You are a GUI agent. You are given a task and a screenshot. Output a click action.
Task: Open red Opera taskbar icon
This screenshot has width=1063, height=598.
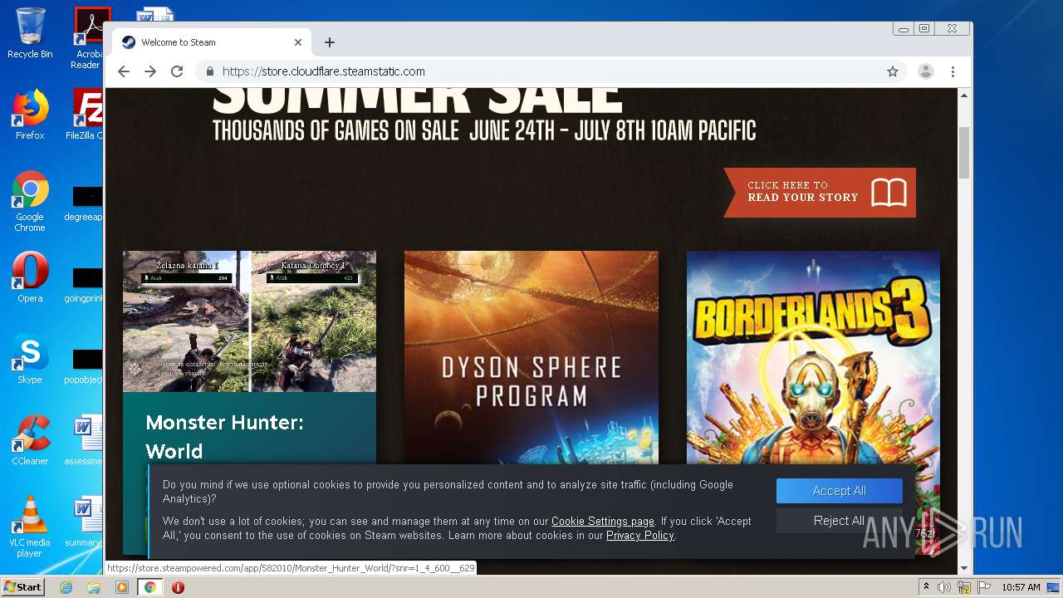pyautogui.click(x=178, y=587)
